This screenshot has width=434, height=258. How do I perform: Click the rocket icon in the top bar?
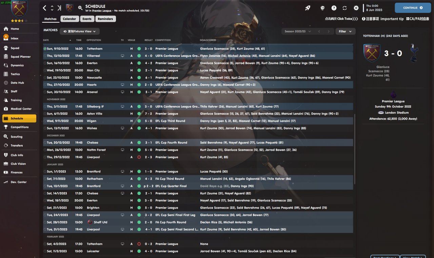click(308, 8)
